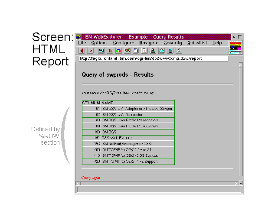Select row 420 TCP/IP NFS Support
Screen dimensions: 268x207
click(x=128, y=162)
